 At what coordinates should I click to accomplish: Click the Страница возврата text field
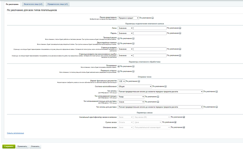click(150, 49)
